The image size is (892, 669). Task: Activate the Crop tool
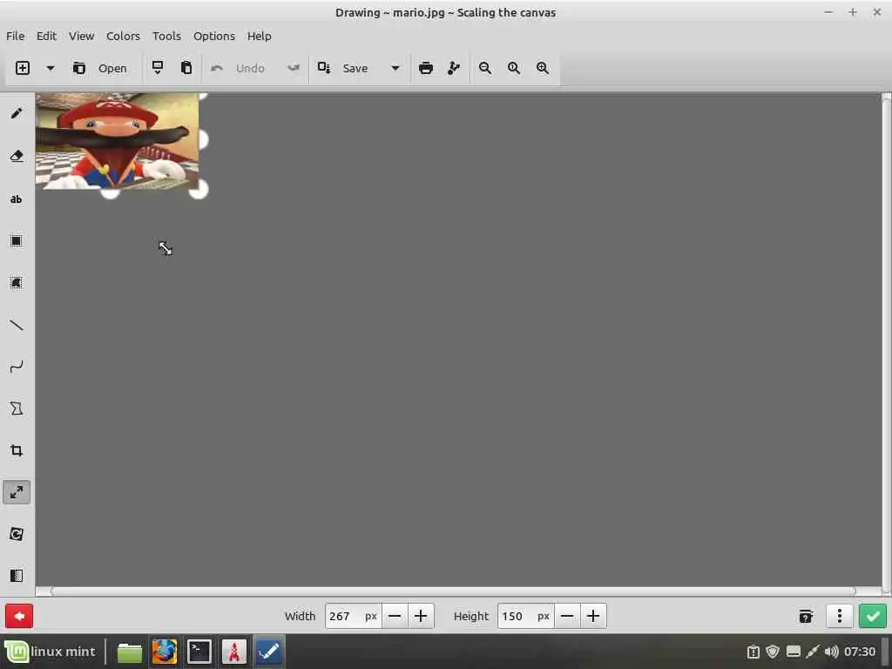point(17,450)
